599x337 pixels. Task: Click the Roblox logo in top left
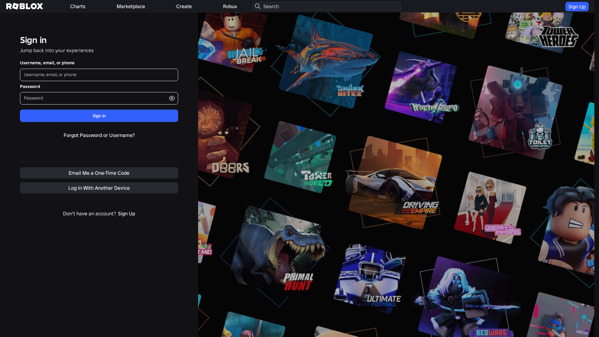[24, 6]
